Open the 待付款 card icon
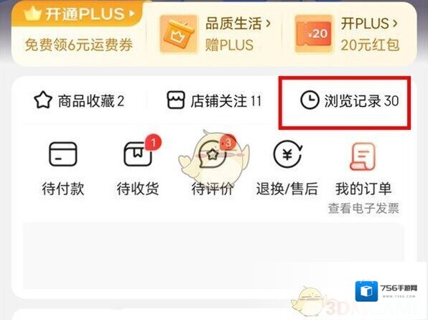 [63, 154]
